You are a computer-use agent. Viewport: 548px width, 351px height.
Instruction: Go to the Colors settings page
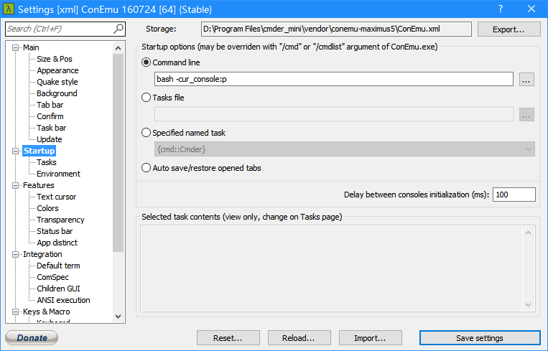(x=47, y=208)
